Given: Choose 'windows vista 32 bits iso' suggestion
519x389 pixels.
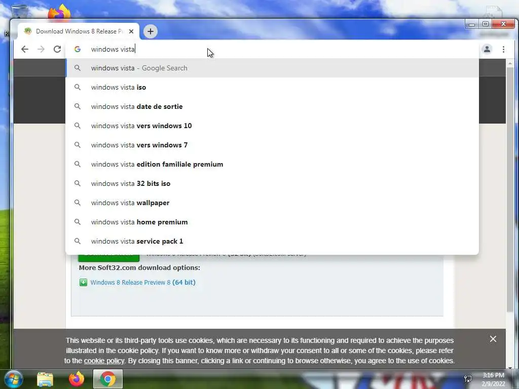Looking at the screenshot, I should 272,183.
